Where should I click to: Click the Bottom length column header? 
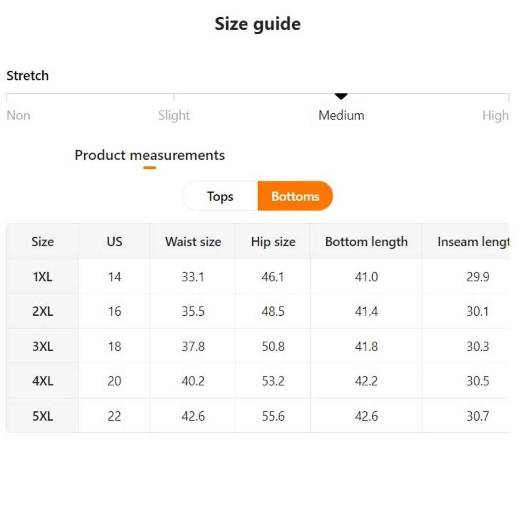[366, 242]
